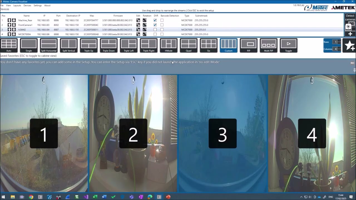Select the Quad layout
Image resolution: width=356 pixels, height=200 pixels.
tap(189, 46)
